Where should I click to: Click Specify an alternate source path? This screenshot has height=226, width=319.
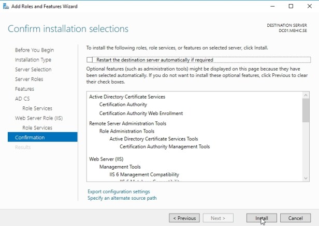pyautogui.click(x=122, y=198)
